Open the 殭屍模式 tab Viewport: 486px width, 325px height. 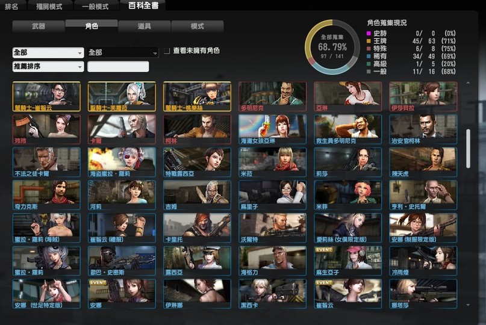pos(49,6)
